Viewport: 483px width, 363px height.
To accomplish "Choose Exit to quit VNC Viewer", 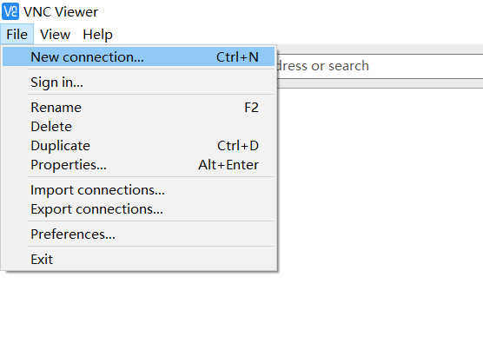I will [139, 260].
